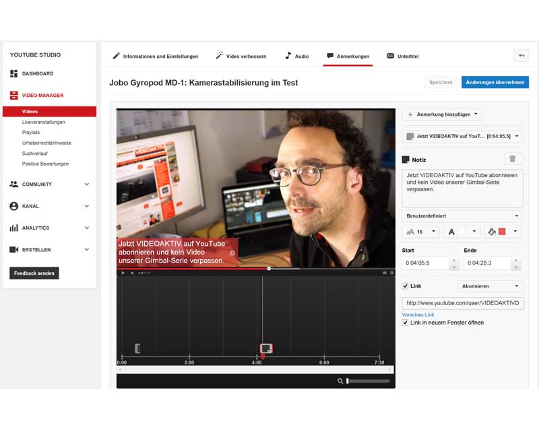The image size is (539, 431).
Task: Play the video in the player
Action: tap(123, 273)
